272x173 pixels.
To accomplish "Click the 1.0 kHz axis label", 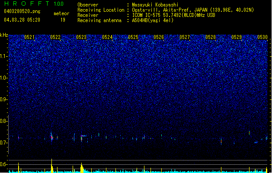I will [x=4, y=78].
